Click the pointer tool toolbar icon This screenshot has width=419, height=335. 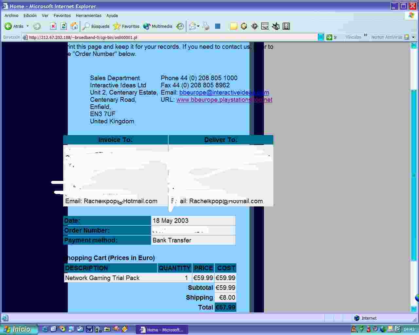[x=276, y=26]
